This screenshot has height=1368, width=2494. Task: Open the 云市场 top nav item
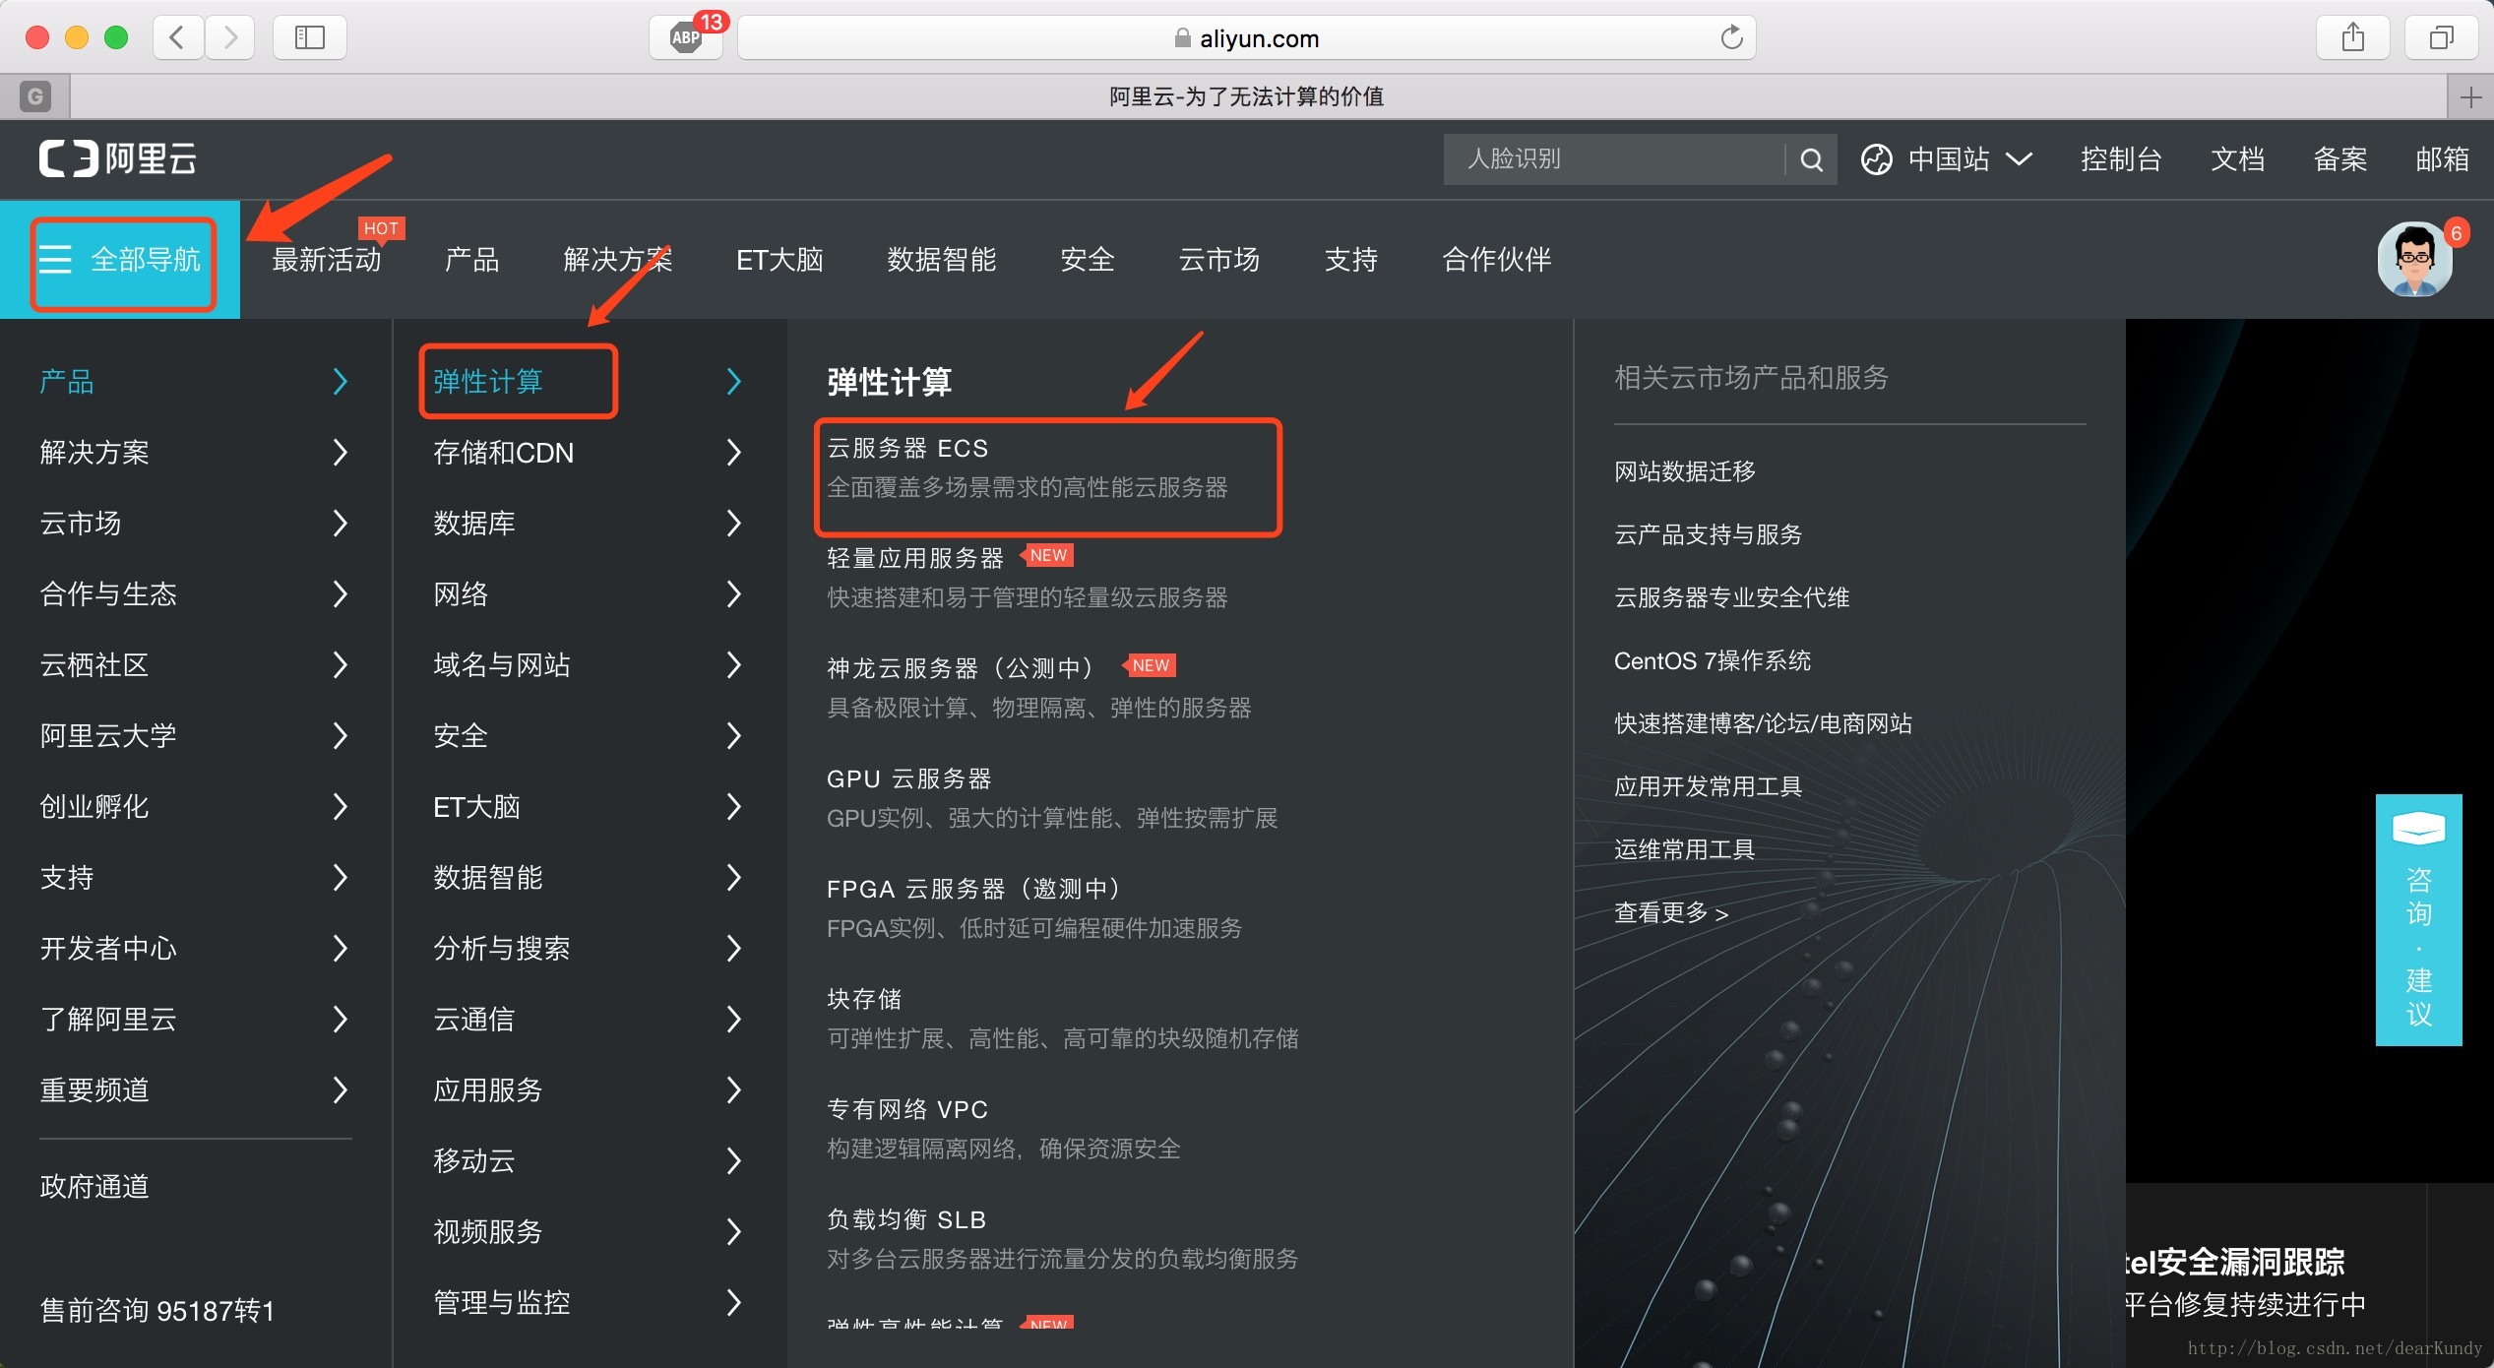1219,260
